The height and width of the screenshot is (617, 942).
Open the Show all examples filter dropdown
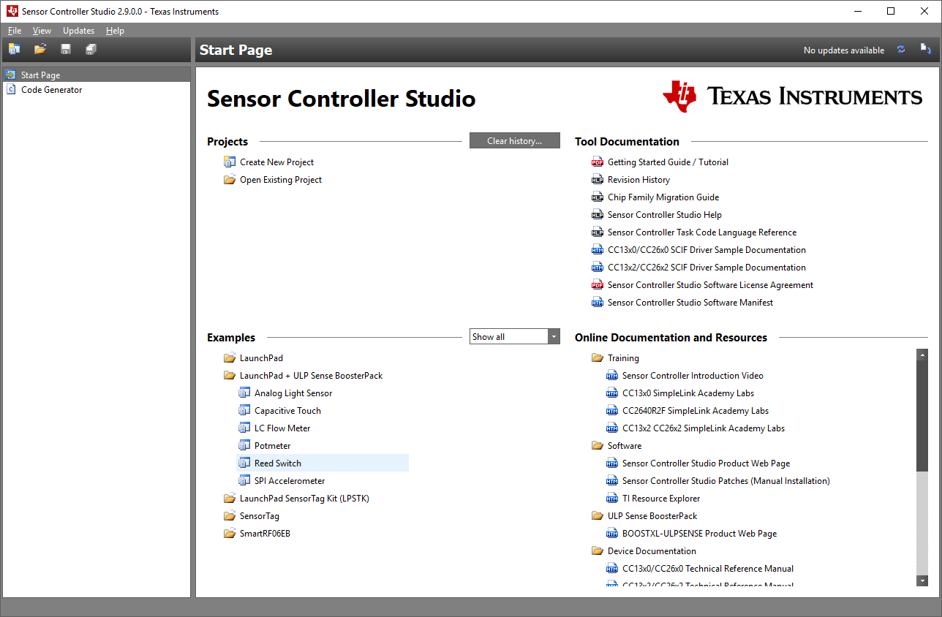tap(515, 336)
